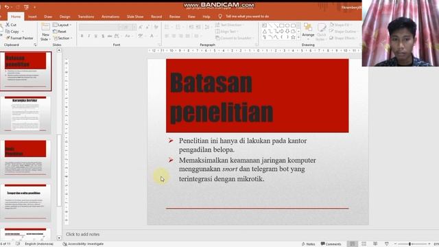Open the Transitions ribbon tab
Image resolution: width=439 pixels, height=247 pixels.
point(86,16)
